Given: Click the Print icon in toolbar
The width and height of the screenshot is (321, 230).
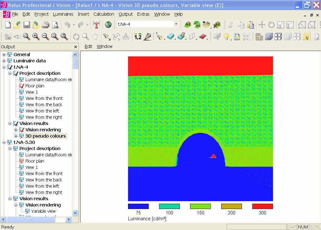Looking at the screenshot, I should pyautogui.click(x=45, y=25).
